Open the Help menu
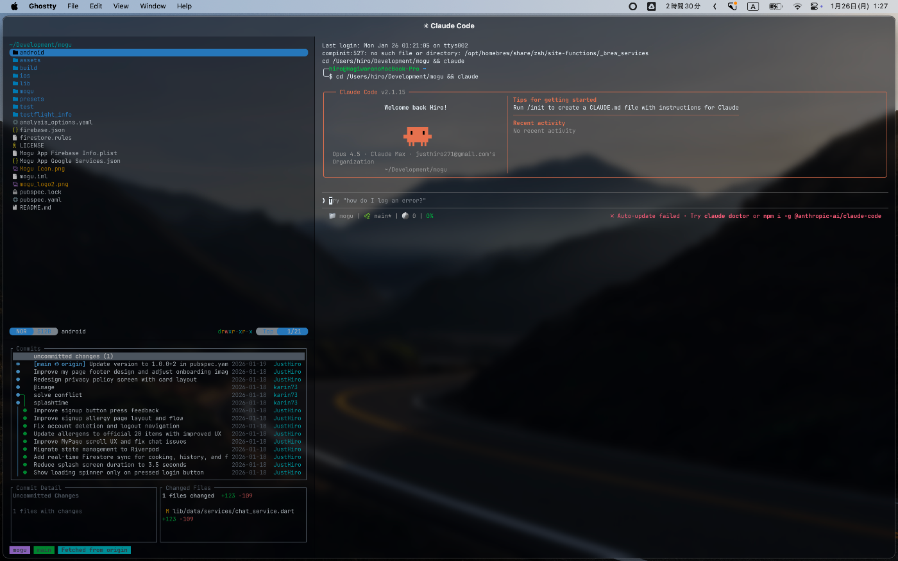898x561 pixels. (185, 6)
